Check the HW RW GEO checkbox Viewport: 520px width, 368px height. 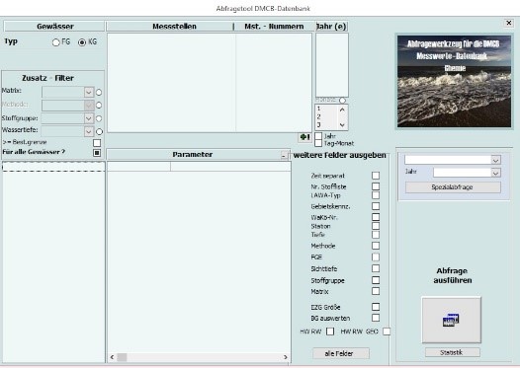[387, 331]
